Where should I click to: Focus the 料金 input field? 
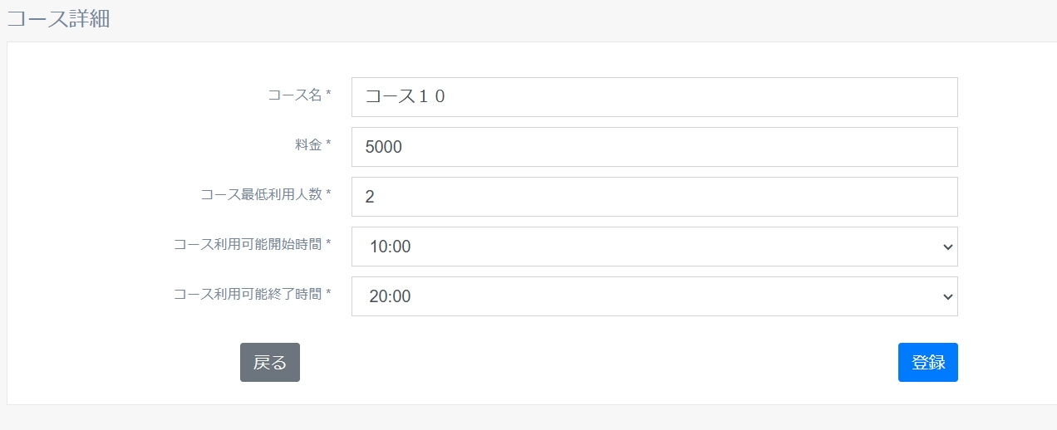[654, 147]
